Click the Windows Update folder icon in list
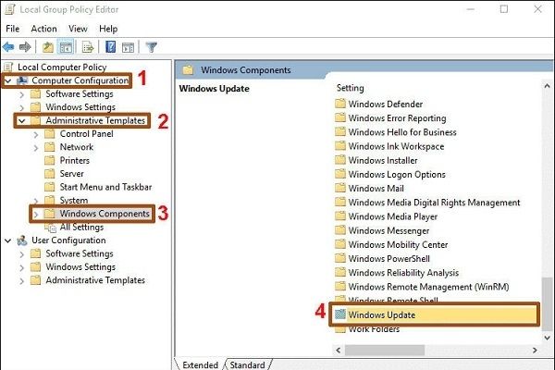 click(340, 314)
